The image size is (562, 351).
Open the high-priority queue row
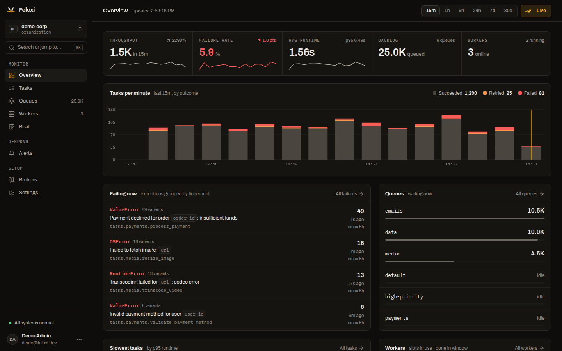pos(465,298)
